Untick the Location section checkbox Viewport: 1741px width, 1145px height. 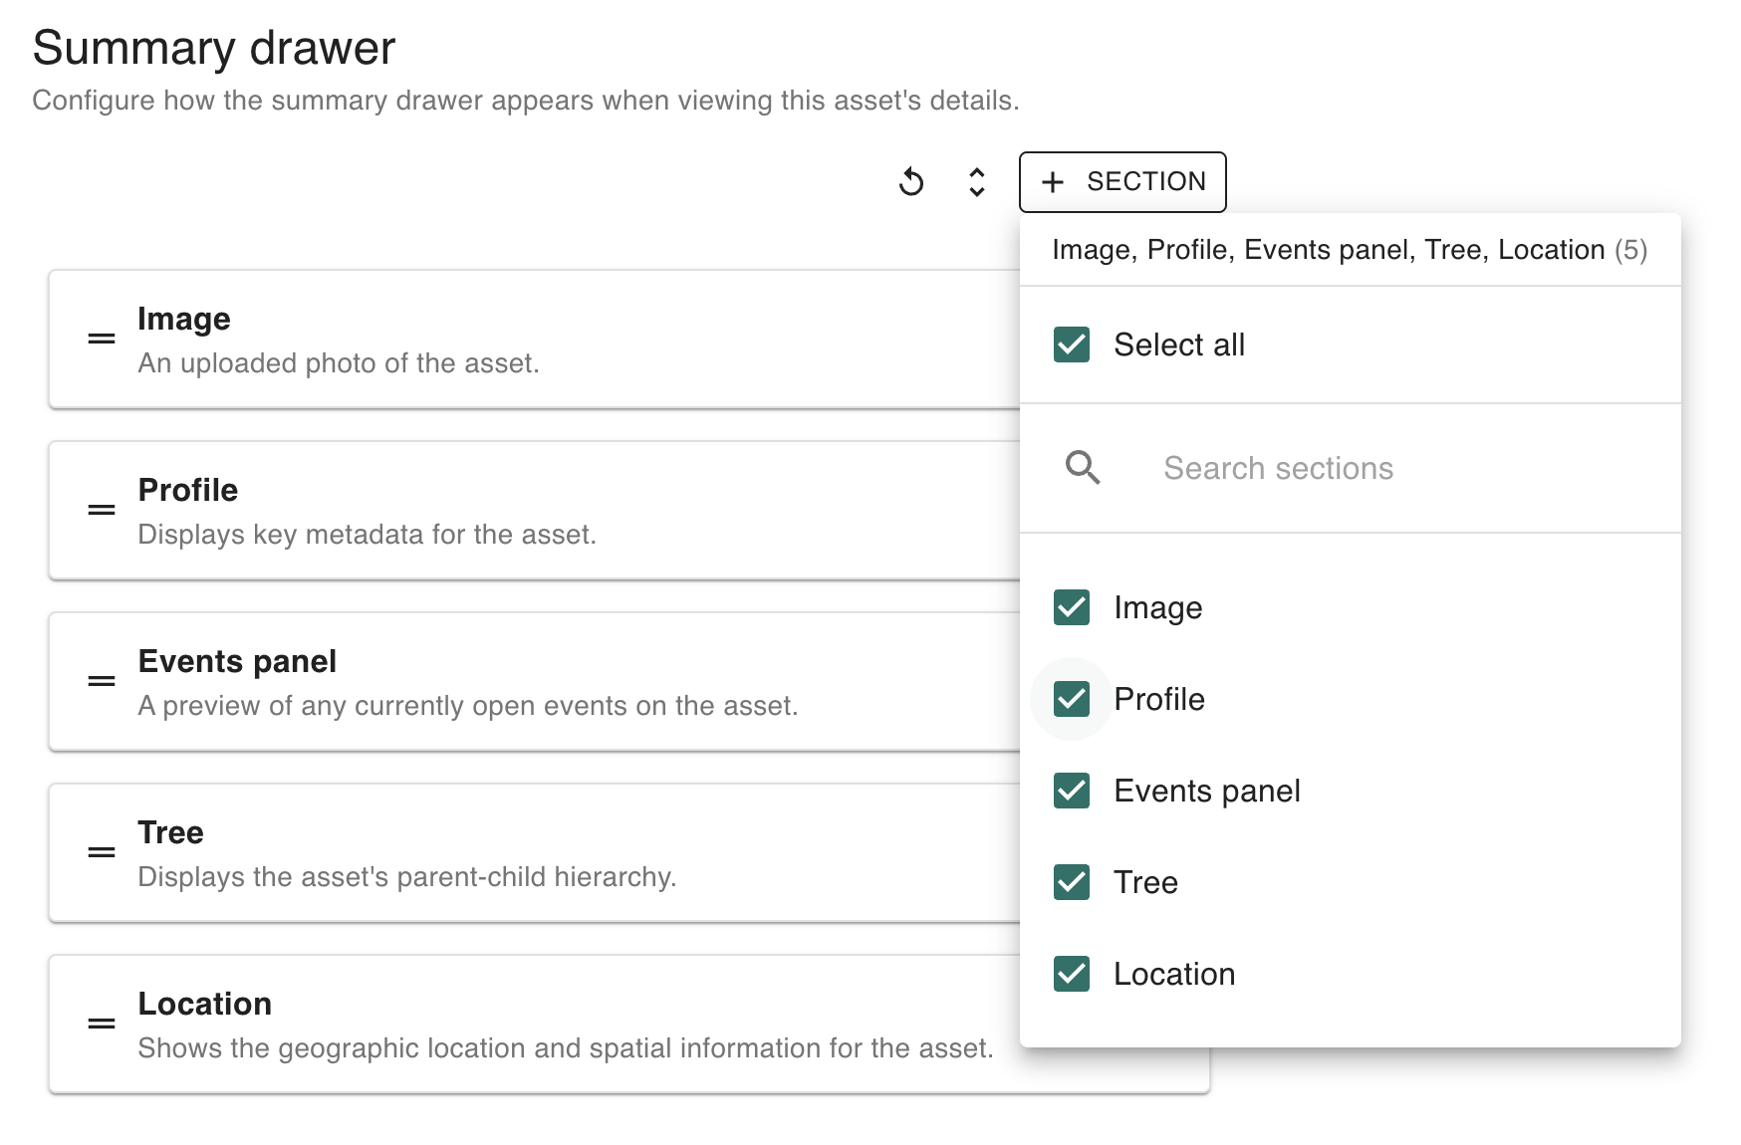click(x=1072, y=974)
